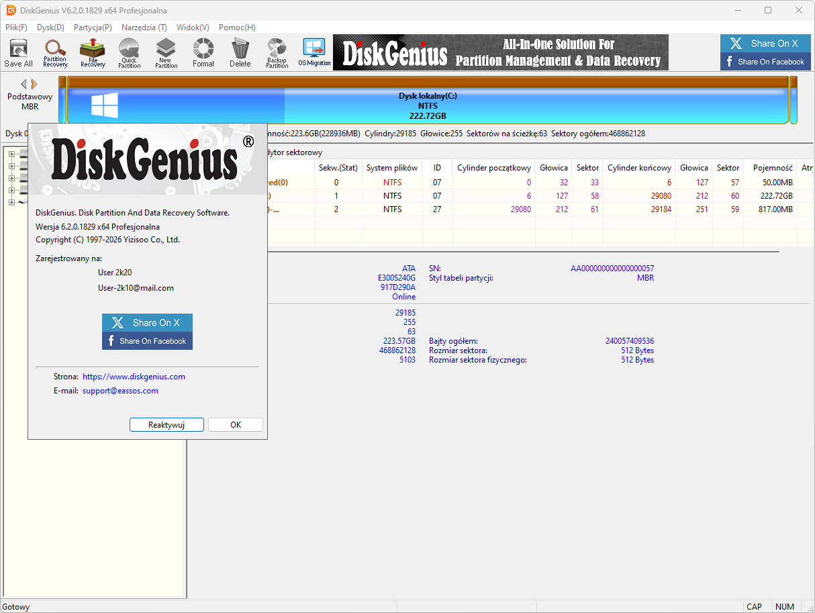Click Share On X inside the About dialog

(x=147, y=322)
